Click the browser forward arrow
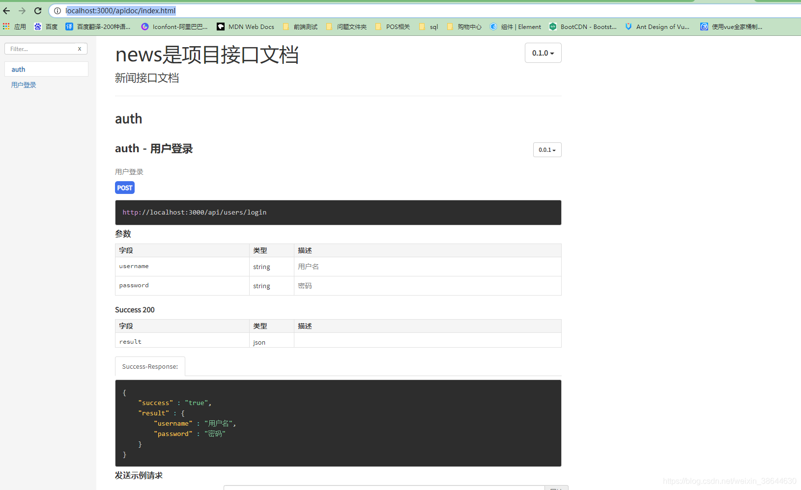The image size is (801, 490). [x=22, y=11]
